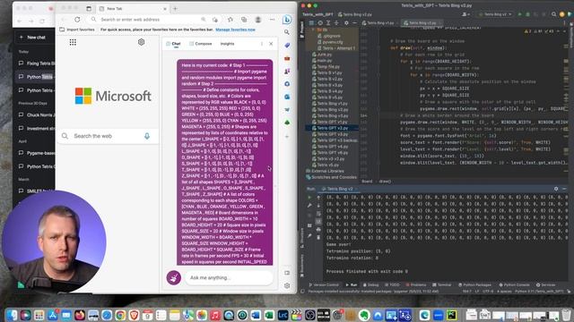Open PyCharm from the Dock
574x322 pixels.
tap(452, 314)
